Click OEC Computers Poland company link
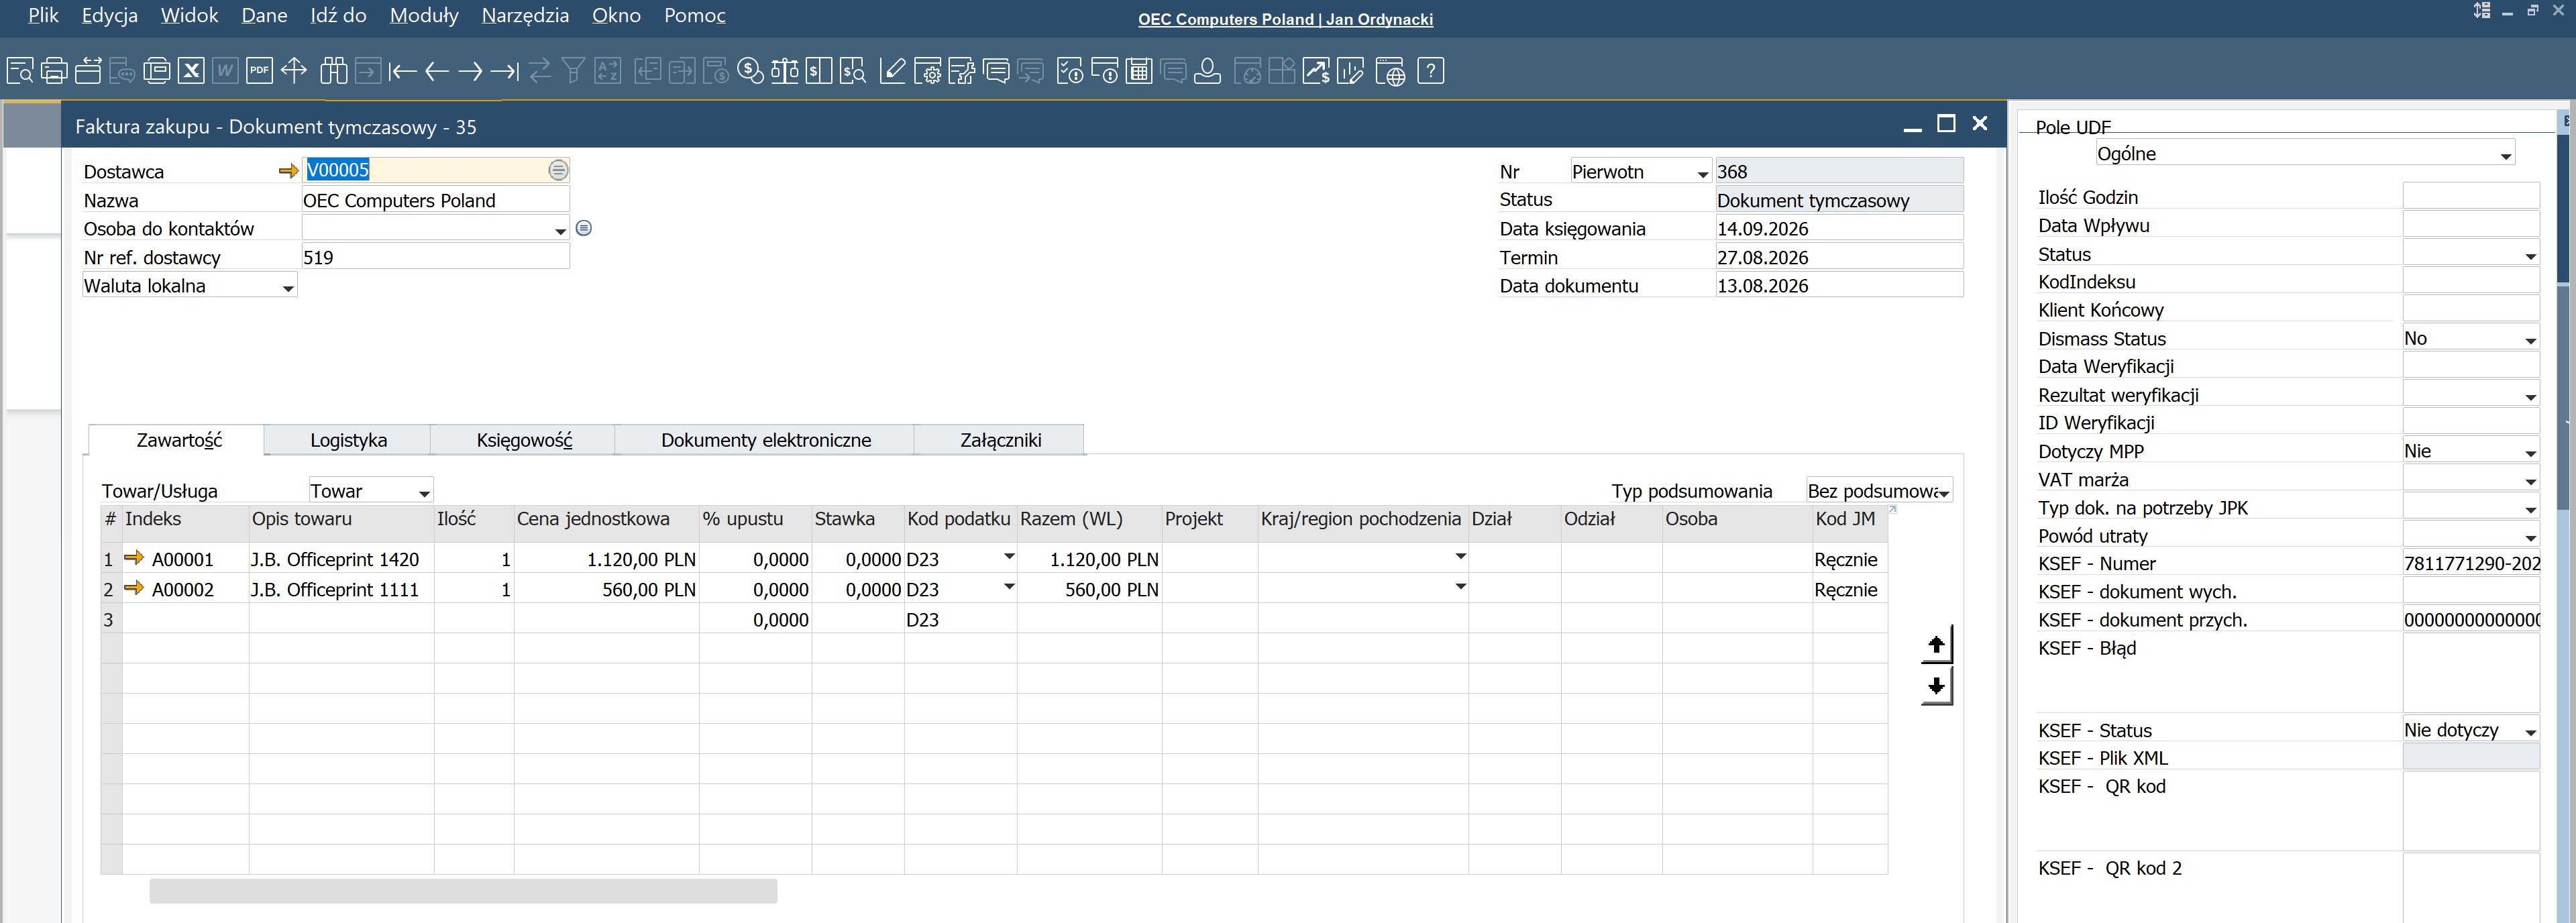The image size is (2576, 923). coord(1285,19)
